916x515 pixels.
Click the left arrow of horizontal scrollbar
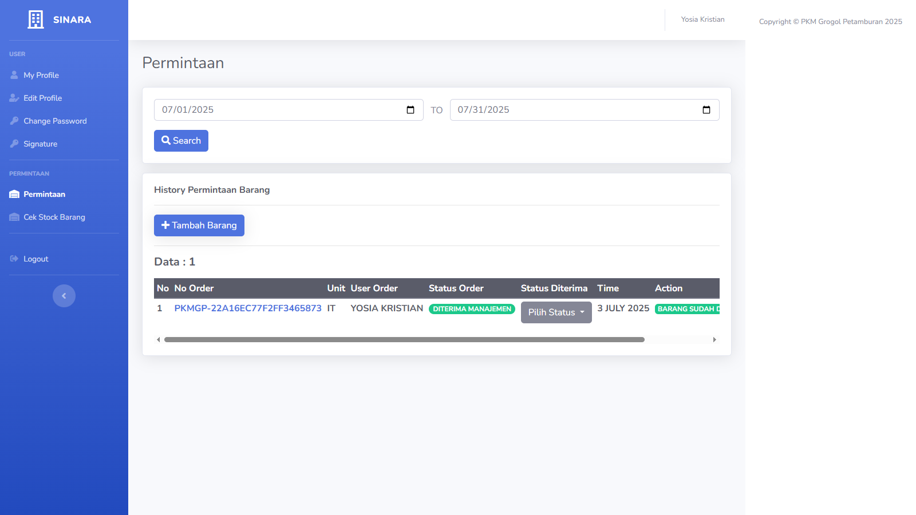(x=159, y=340)
